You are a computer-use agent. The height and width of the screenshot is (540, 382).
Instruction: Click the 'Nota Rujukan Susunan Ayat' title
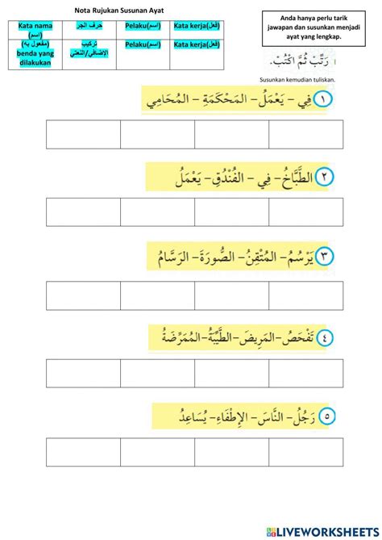click(x=119, y=10)
